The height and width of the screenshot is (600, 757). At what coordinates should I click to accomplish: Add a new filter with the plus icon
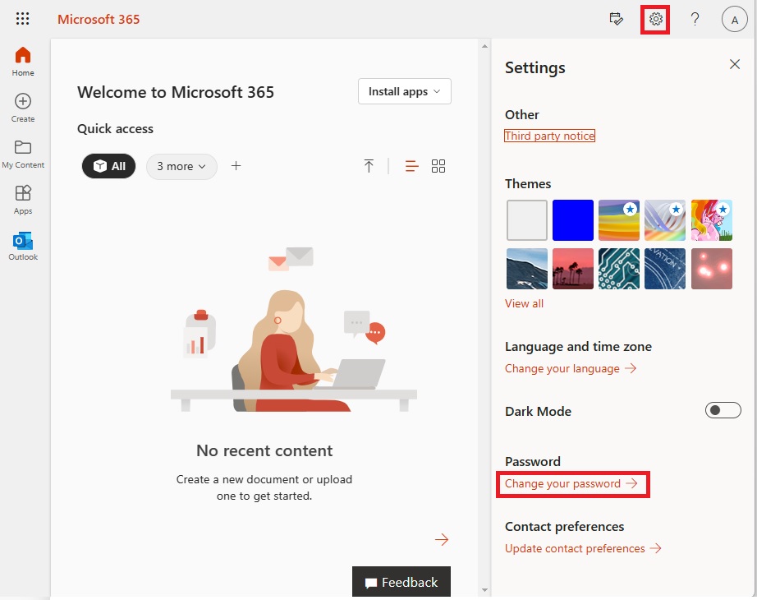coord(236,166)
